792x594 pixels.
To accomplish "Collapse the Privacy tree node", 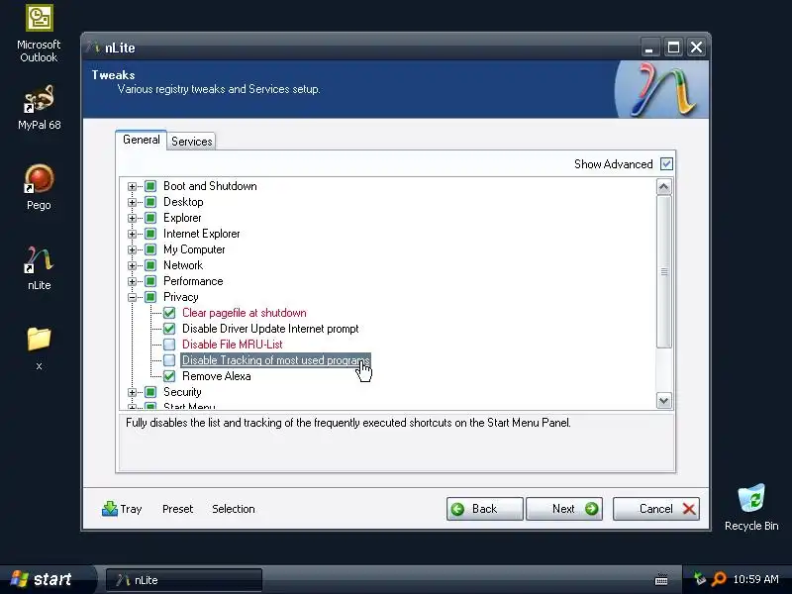I will tap(132, 297).
